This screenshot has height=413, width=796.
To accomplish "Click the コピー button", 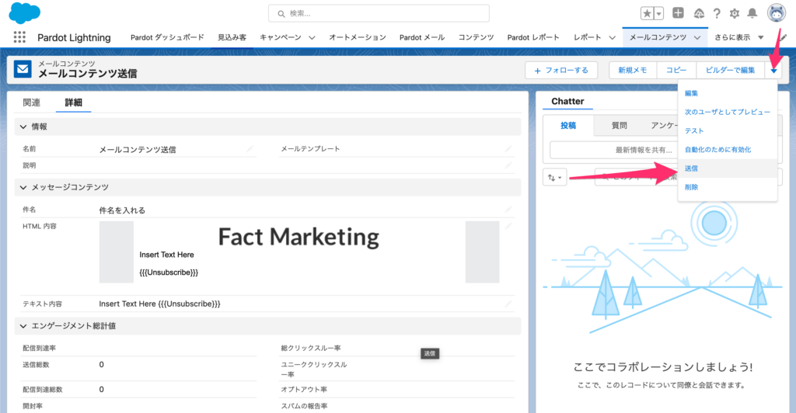I will [x=676, y=71].
